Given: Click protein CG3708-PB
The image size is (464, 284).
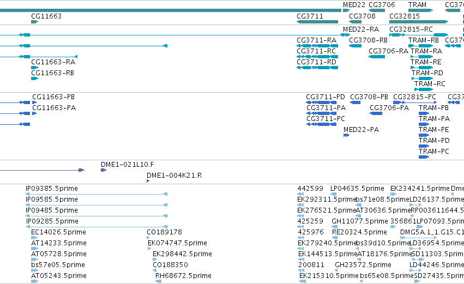Looking at the screenshot, I should coord(369,97).
